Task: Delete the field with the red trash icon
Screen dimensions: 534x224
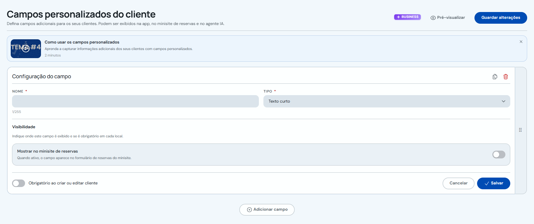Action: coord(506,77)
